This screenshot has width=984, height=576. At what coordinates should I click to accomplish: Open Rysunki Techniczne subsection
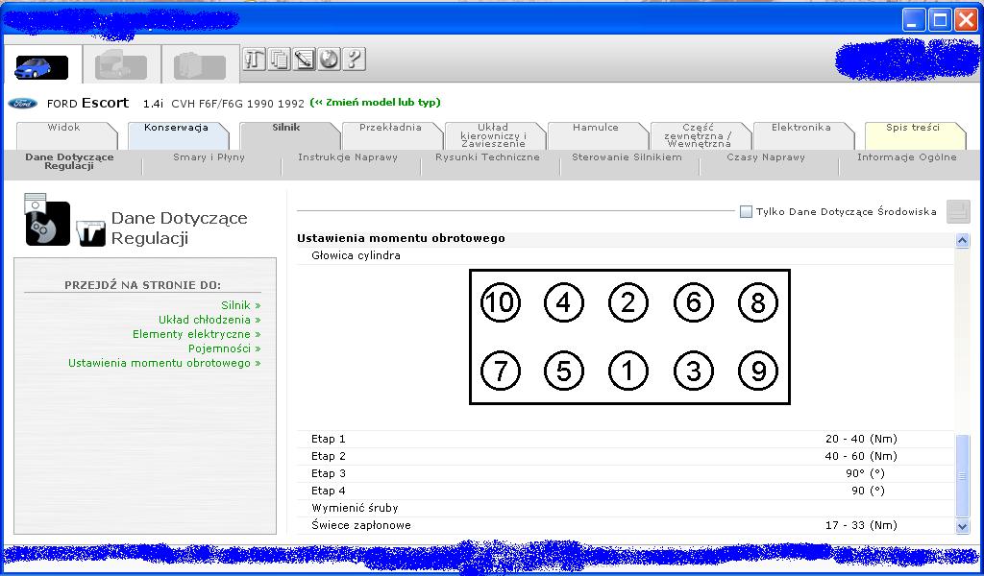(487, 157)
